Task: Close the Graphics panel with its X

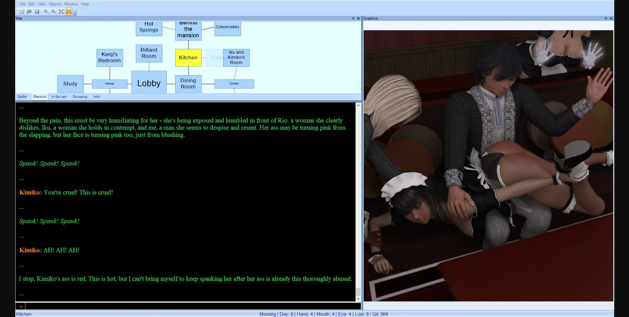Action: tap(611, 19)
